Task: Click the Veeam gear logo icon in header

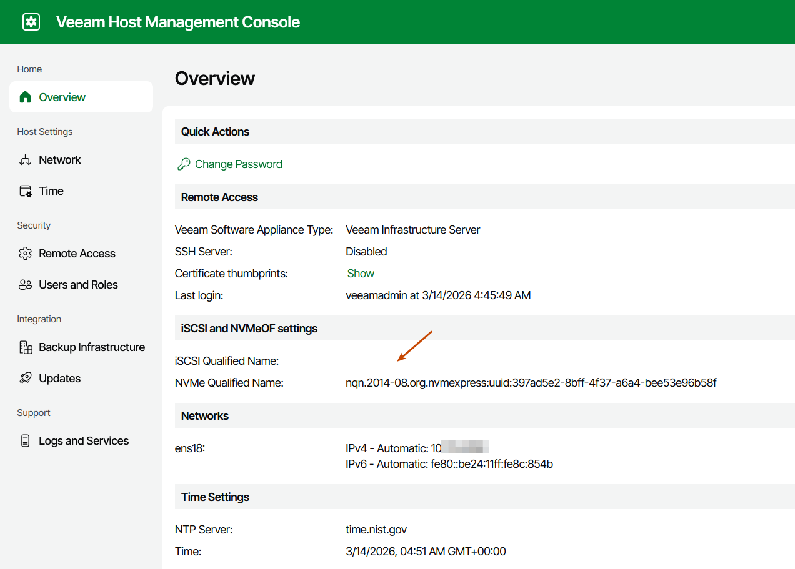Action: click(31, 22)
